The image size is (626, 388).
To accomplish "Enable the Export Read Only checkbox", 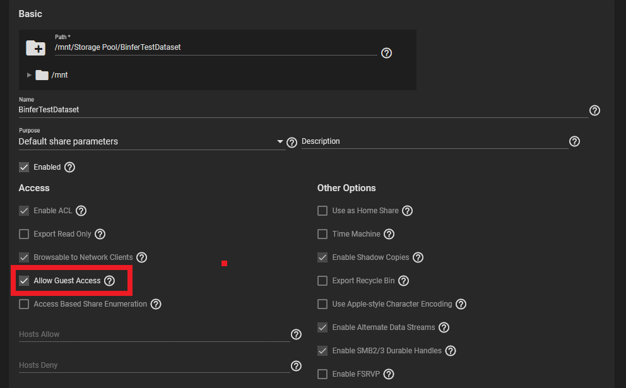I will coord(24,234).
